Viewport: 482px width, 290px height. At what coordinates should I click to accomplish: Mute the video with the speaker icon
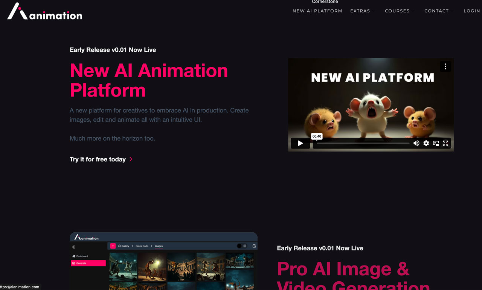click(x=416, y=143)
